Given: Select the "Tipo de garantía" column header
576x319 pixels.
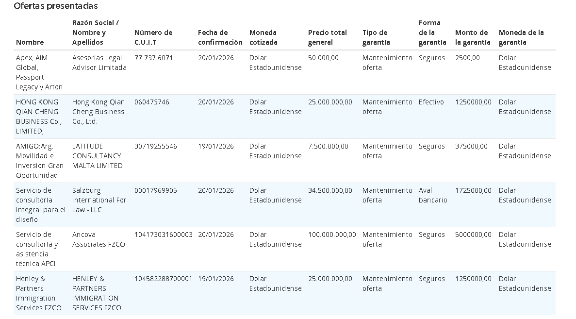Looking at the screenshot, I should [375, 37].
